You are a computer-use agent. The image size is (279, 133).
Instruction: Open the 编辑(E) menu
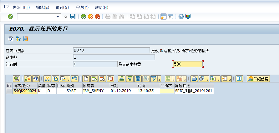43,7
